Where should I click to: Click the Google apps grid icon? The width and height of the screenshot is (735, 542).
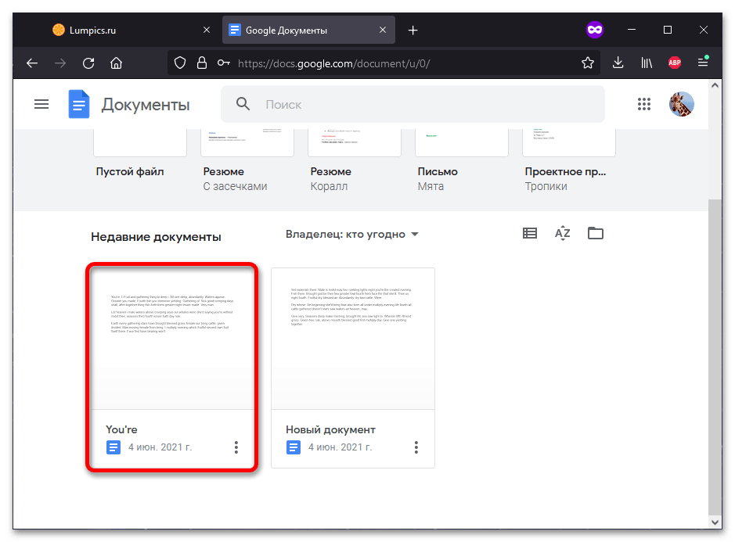point(644,104)
